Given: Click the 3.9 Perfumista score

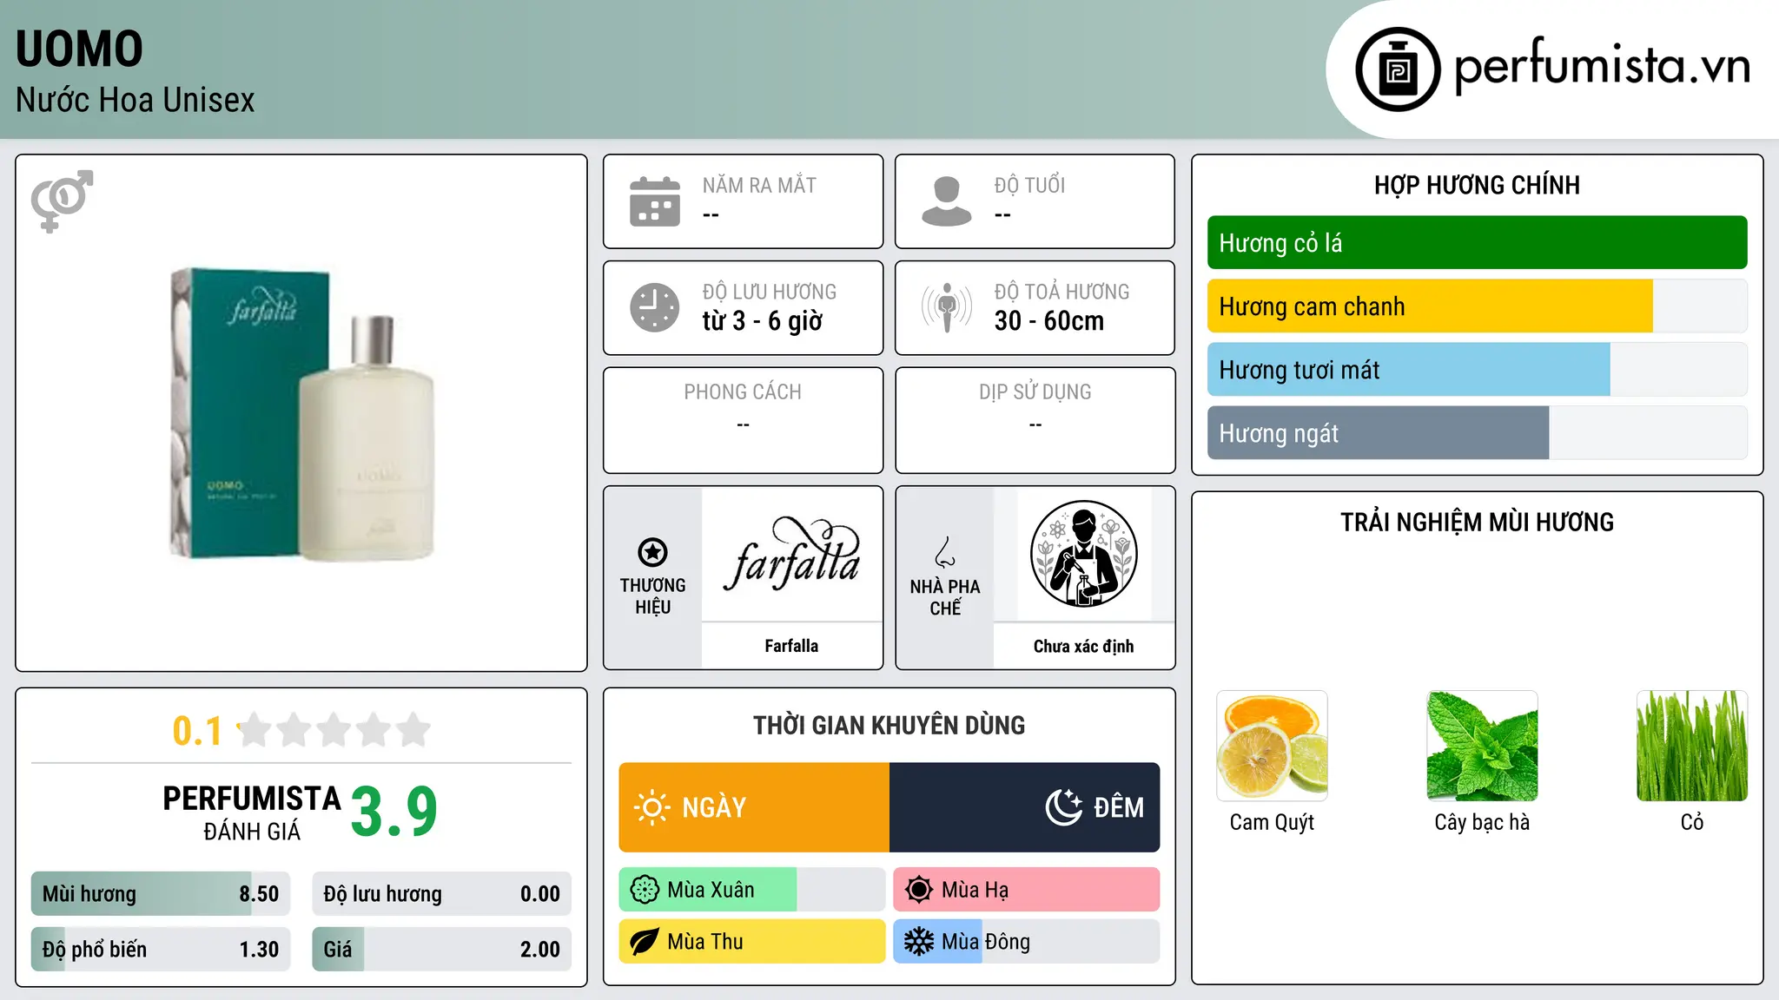Looking at the screenshot, I should point(394,812).
